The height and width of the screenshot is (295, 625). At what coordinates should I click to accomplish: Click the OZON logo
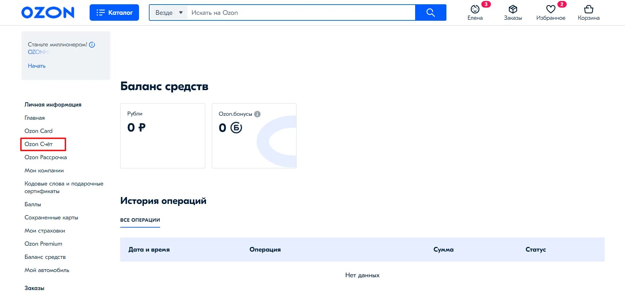pyautogui.click(x=48, y=12)
